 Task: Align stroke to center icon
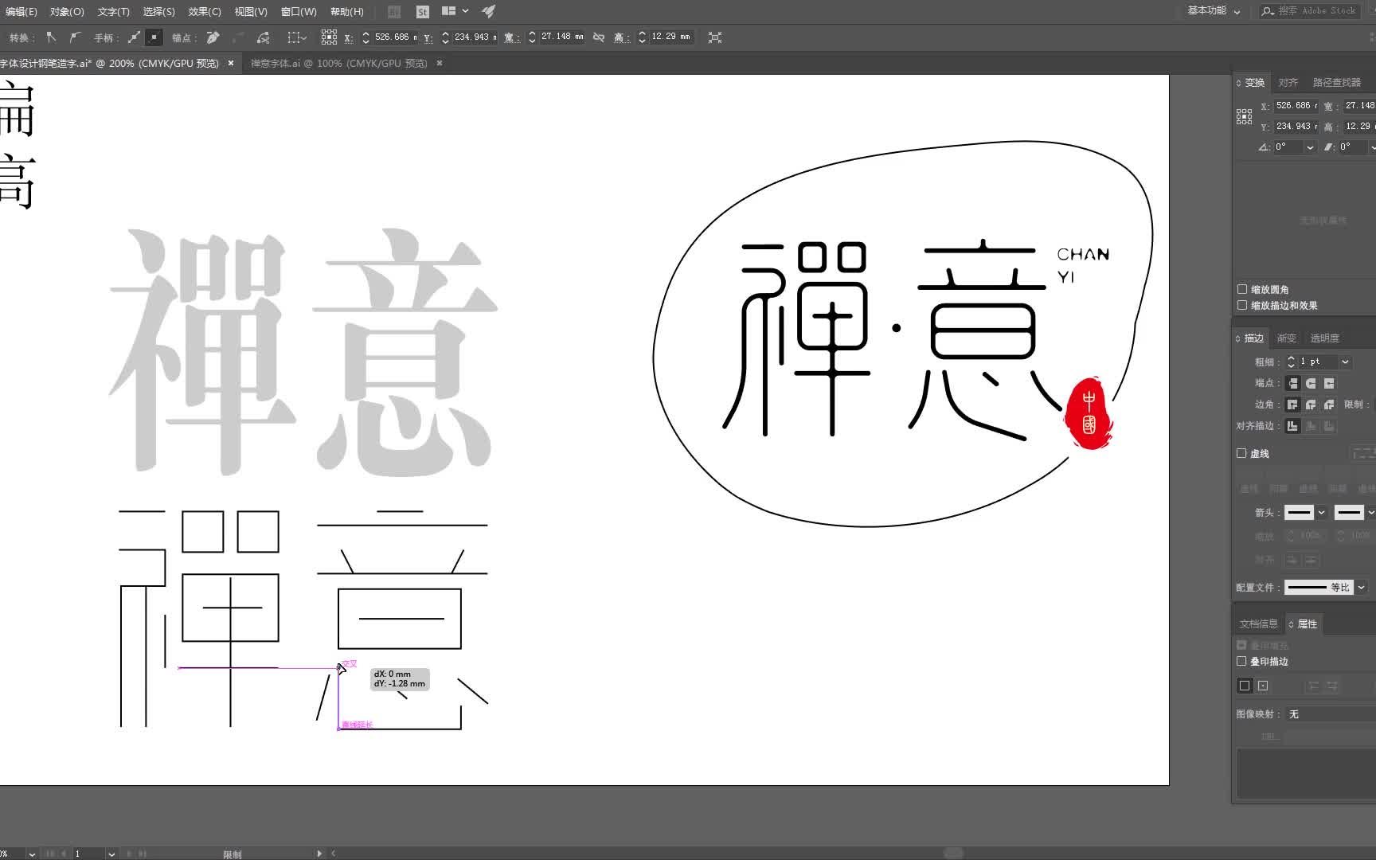click(x=1292, y=426)
